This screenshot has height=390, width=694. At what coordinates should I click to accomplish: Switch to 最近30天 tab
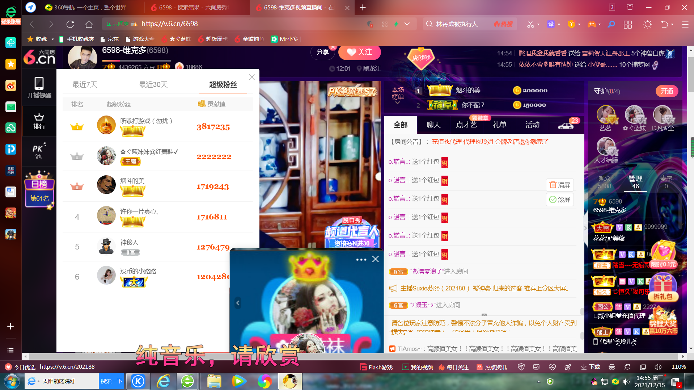pos(153,84)
